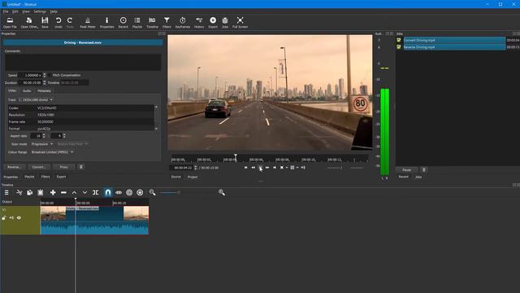Switch to the Filters panel tab

pos(45,177)
